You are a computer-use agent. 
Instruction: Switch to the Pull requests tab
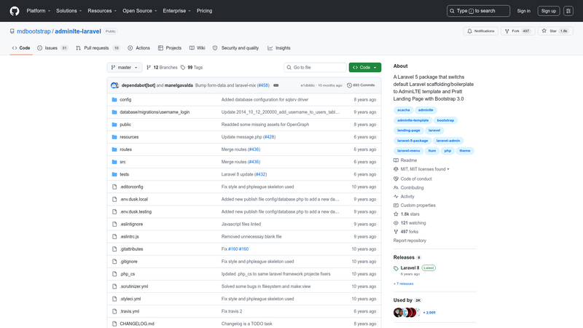click(98, 48)
